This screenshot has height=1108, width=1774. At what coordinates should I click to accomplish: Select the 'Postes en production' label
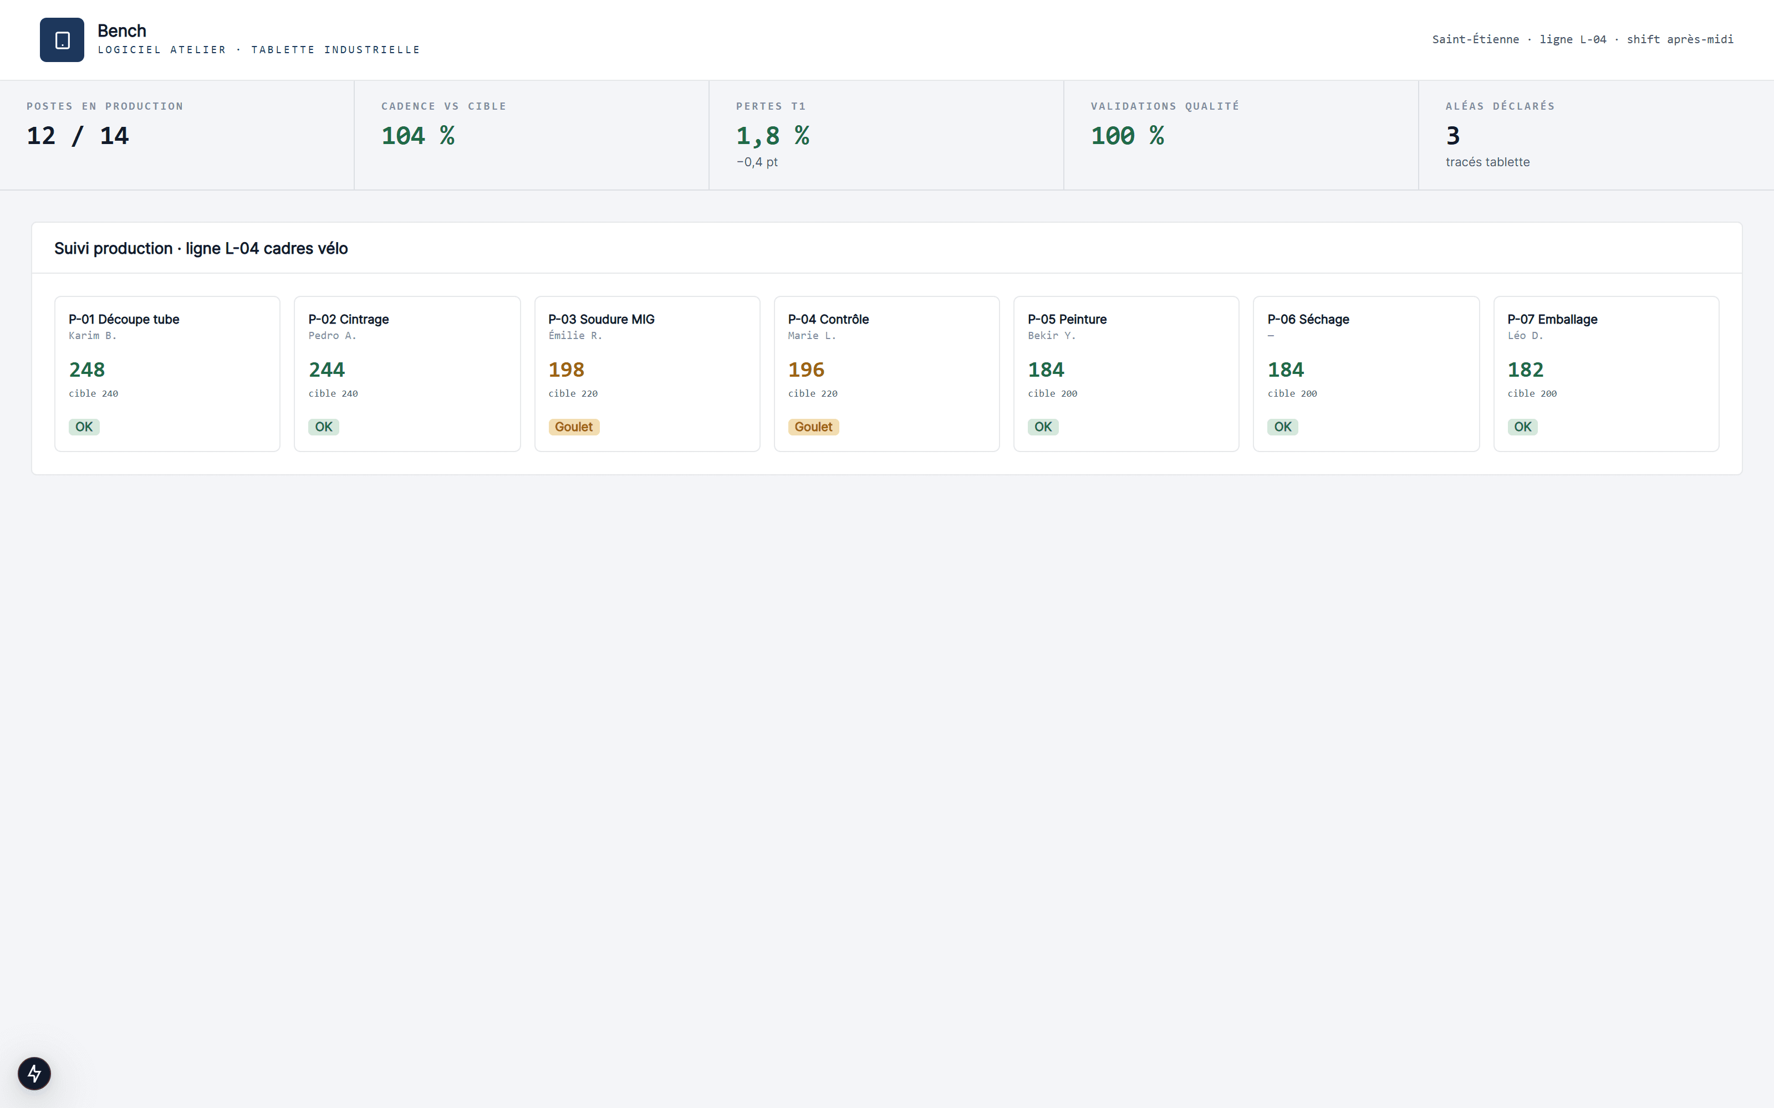105,106
